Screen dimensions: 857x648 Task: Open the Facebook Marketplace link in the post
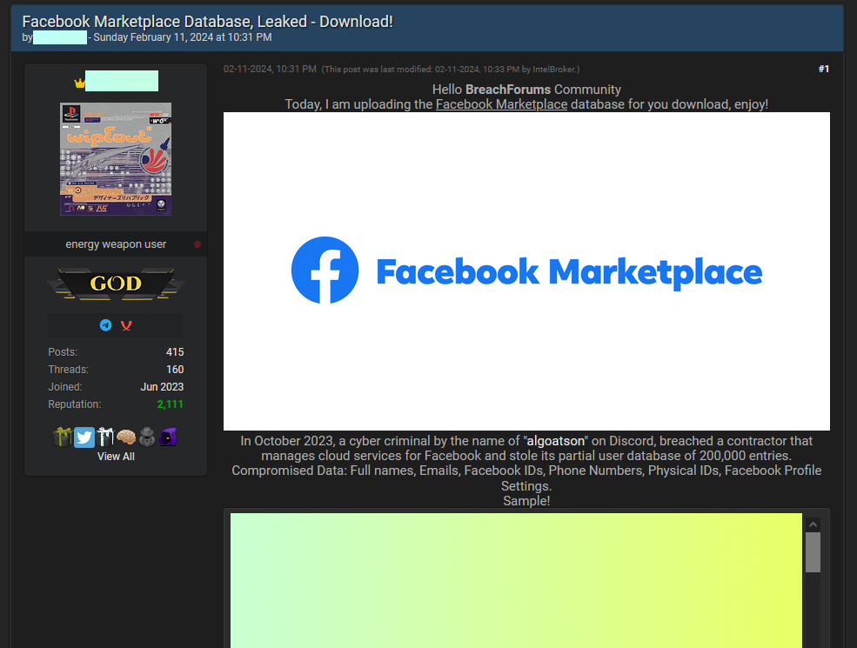(501, 104)
